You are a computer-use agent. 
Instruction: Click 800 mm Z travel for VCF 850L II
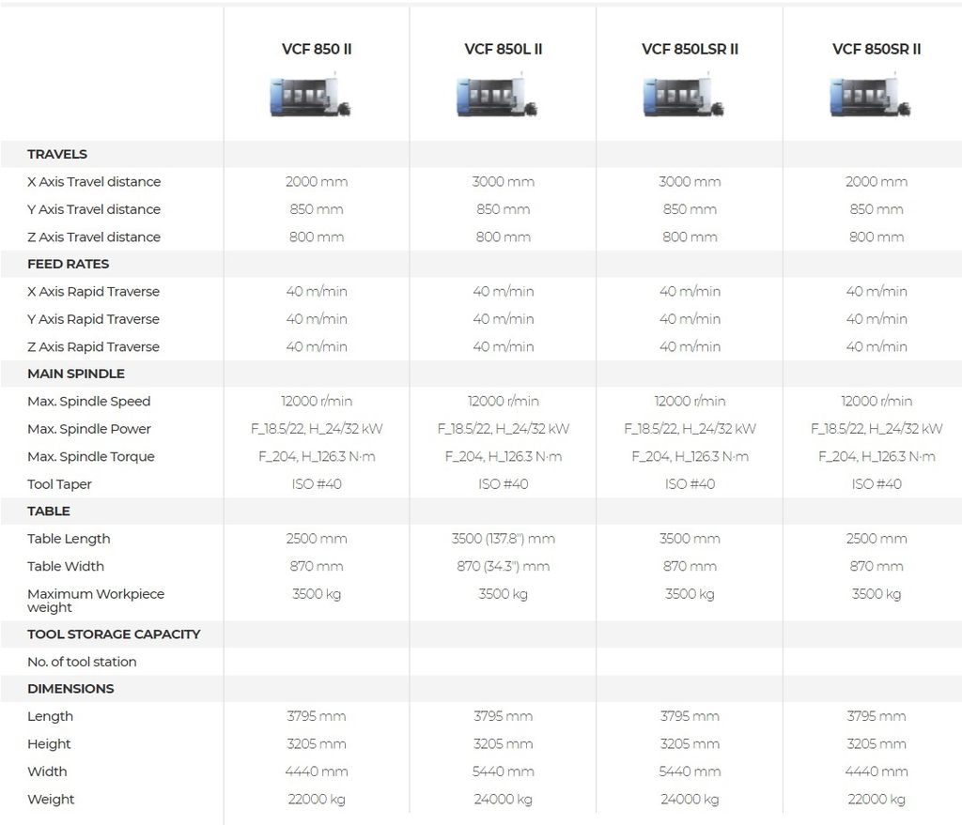(x=504, y=237)
